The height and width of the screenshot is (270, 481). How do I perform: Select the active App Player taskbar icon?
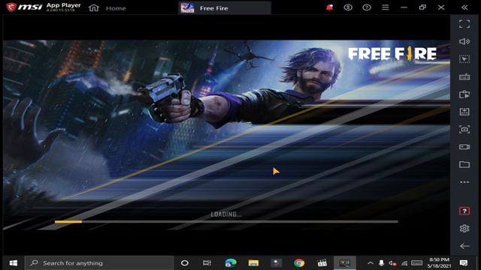345,263
